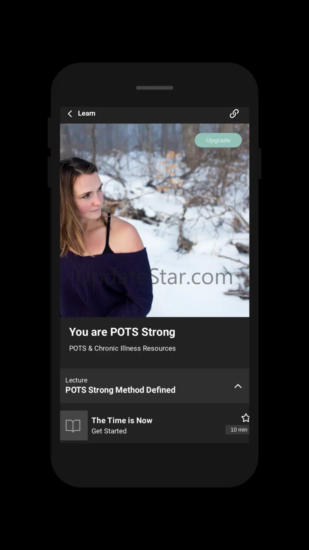
Task: Click the Lecture label in section header
Action: [x=76, y=380]
